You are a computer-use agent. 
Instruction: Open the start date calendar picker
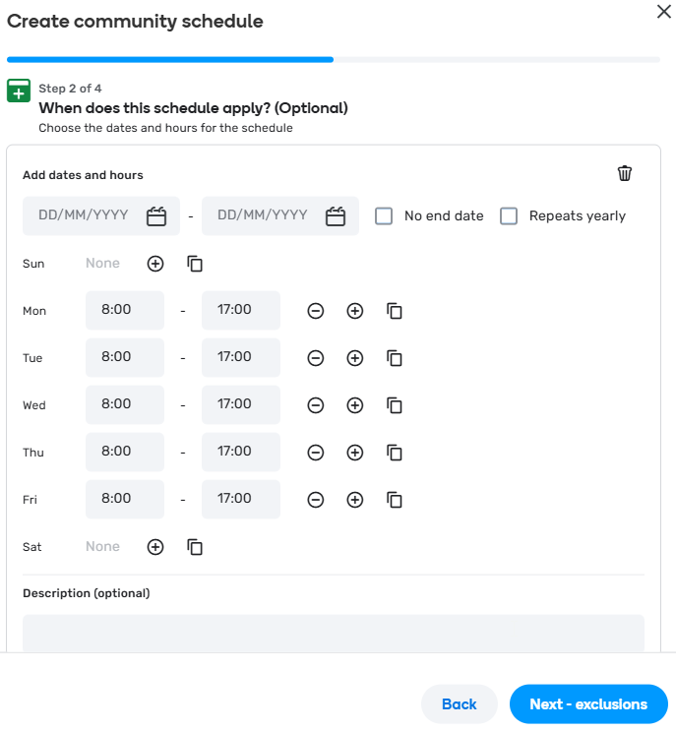[156, 216]
